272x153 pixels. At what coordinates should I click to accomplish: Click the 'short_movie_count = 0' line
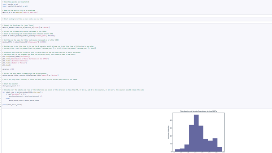pyautogui.click(x=11, y=86)
